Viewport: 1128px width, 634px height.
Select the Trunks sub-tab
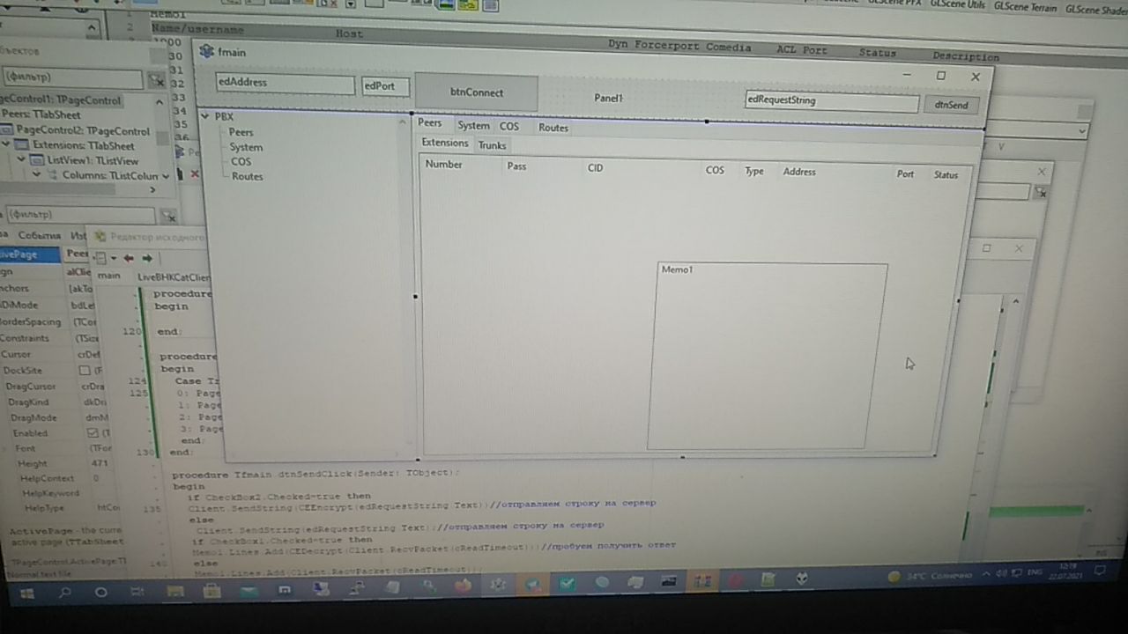tap(492, 145)
